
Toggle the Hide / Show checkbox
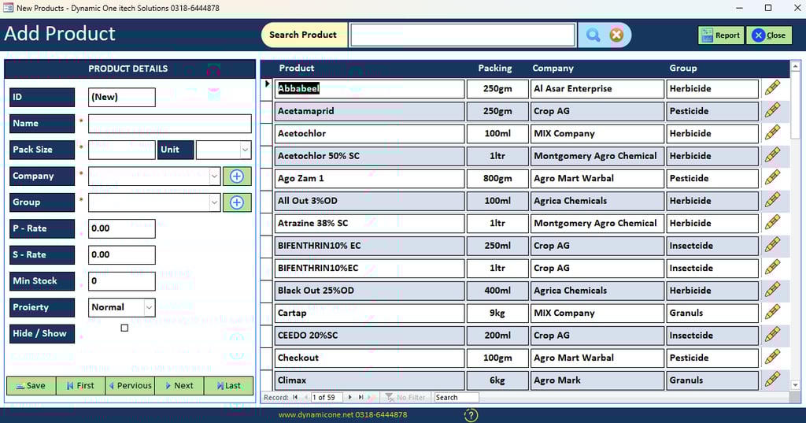(x=124, y=328)
